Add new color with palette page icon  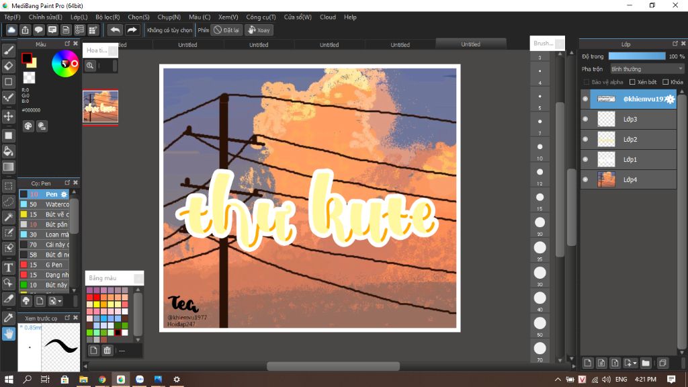(93, 350)
